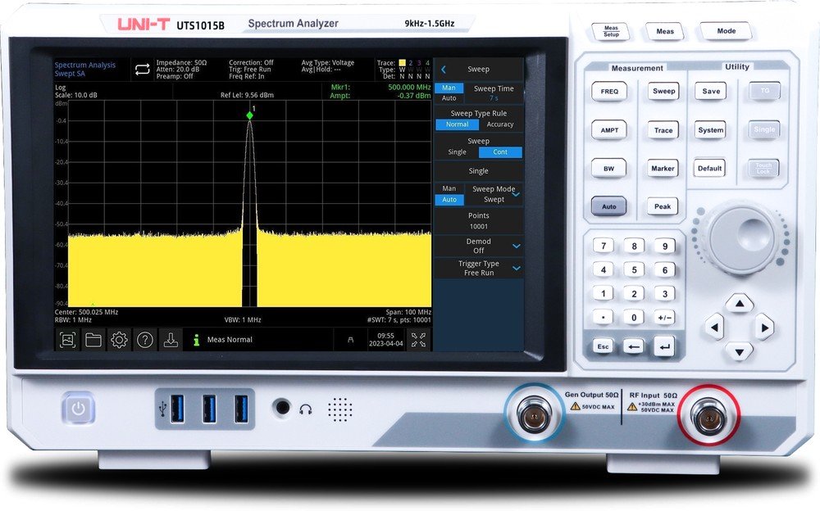Click the FREQ hardware button
820x511 pixels.
pyautogui.click(x=609, y=92)
